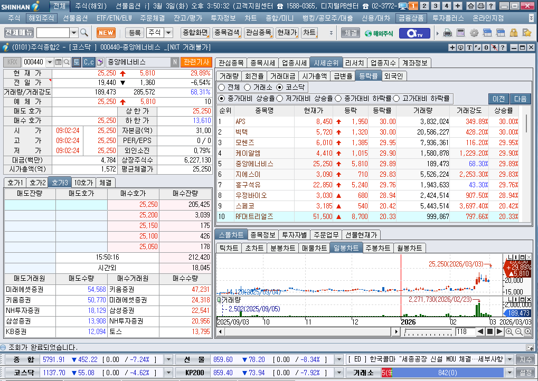Select the 종가대비 하락율 radio option
538x381 pixels.
tap(338, 99)
